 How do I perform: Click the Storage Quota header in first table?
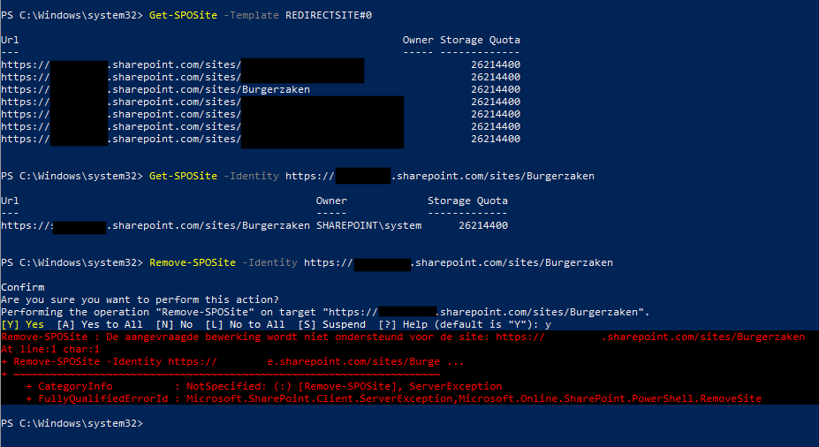(x=480, y=41)
